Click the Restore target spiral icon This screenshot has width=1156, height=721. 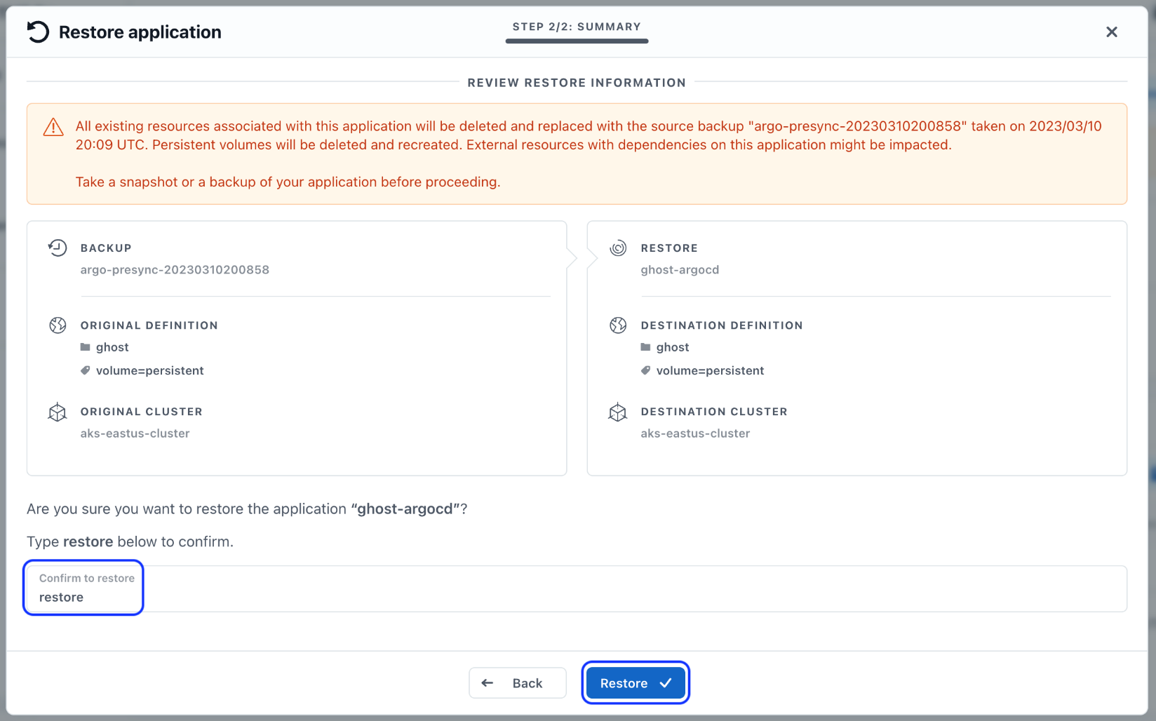coord(618,248)
